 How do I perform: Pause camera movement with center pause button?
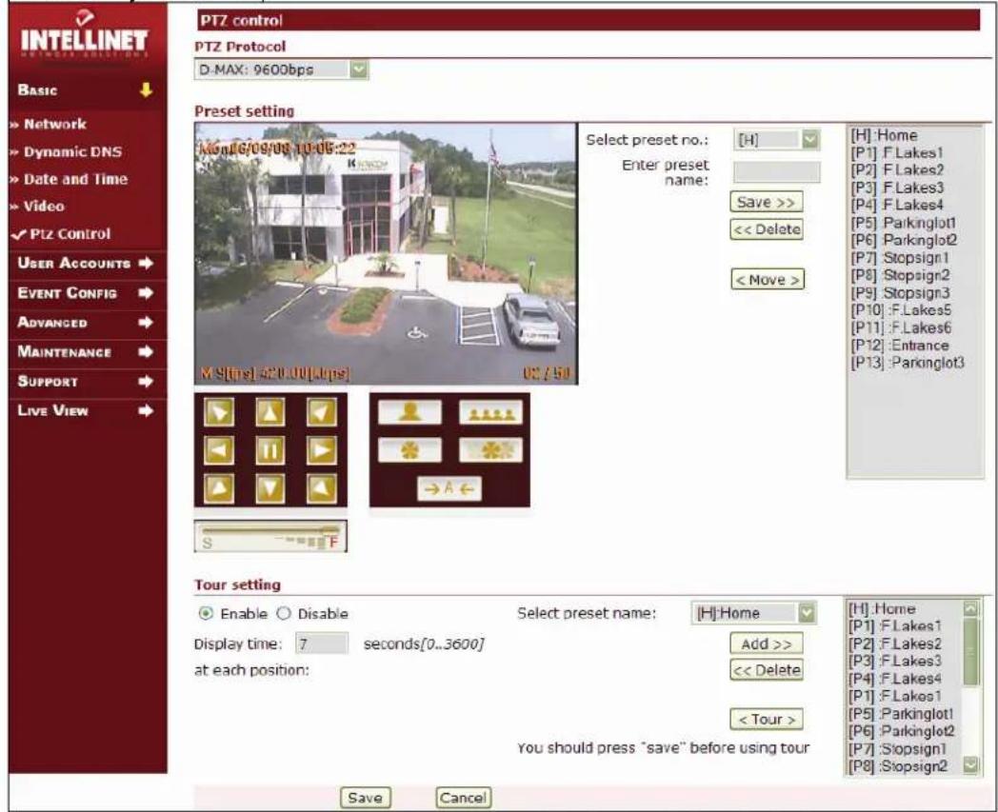(270, 450)
